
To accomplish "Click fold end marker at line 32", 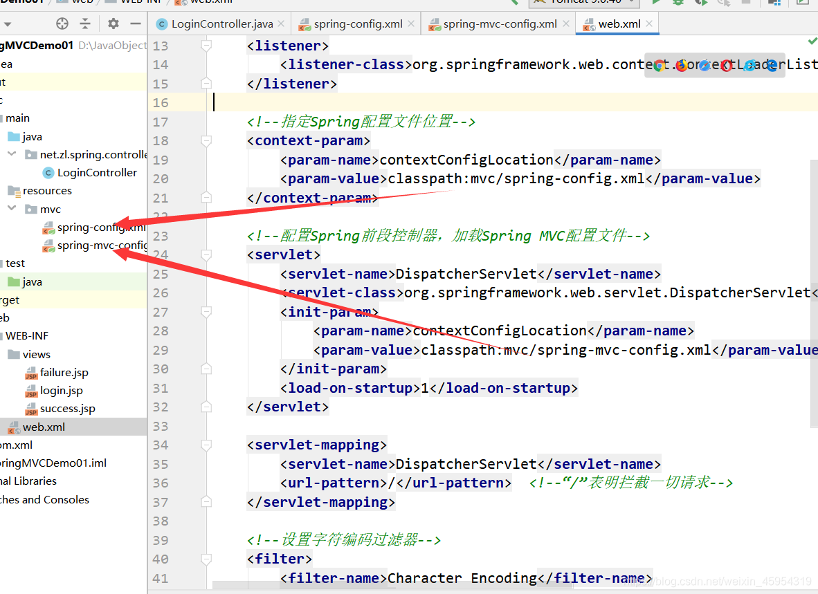I will tap(207, 407).
